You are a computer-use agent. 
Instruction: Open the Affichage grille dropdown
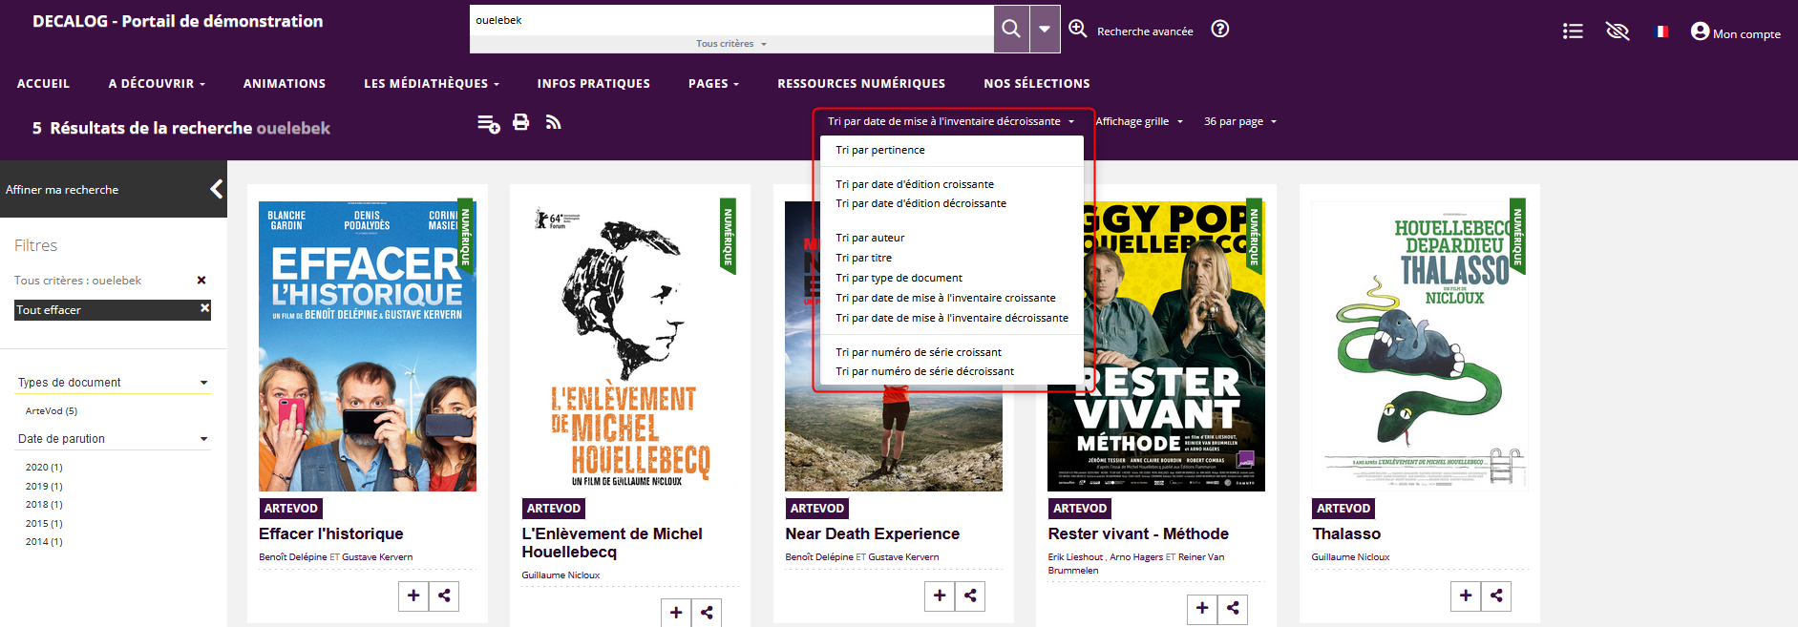1139,122
